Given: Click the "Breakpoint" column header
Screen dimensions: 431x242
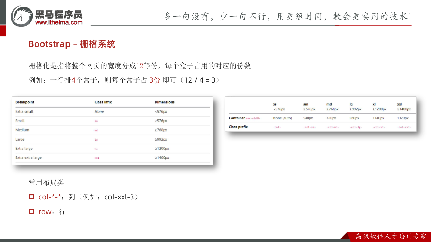Looking at the screenshot, I should pos(25,102).
